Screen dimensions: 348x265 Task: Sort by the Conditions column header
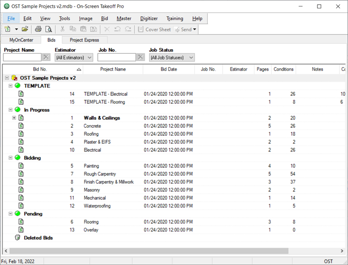click(284, 69)
